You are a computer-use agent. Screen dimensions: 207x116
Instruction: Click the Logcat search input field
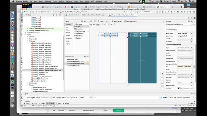coord(126,98)
